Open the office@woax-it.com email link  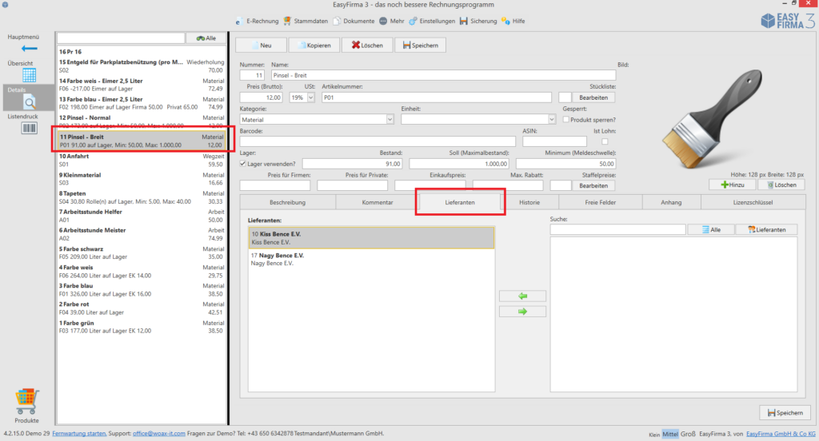[159, 433]
